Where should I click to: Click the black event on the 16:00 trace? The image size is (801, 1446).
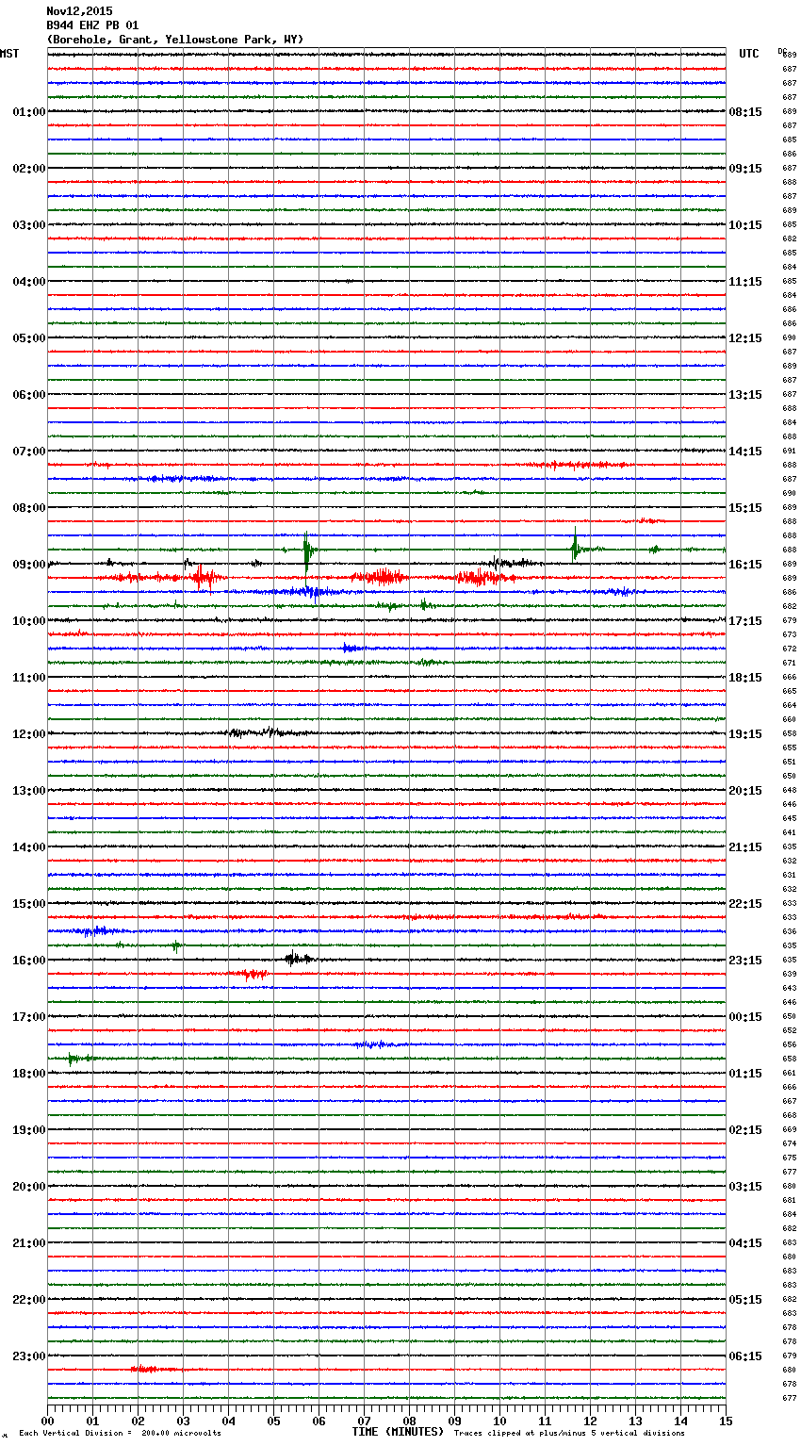[x=295, y=959]
